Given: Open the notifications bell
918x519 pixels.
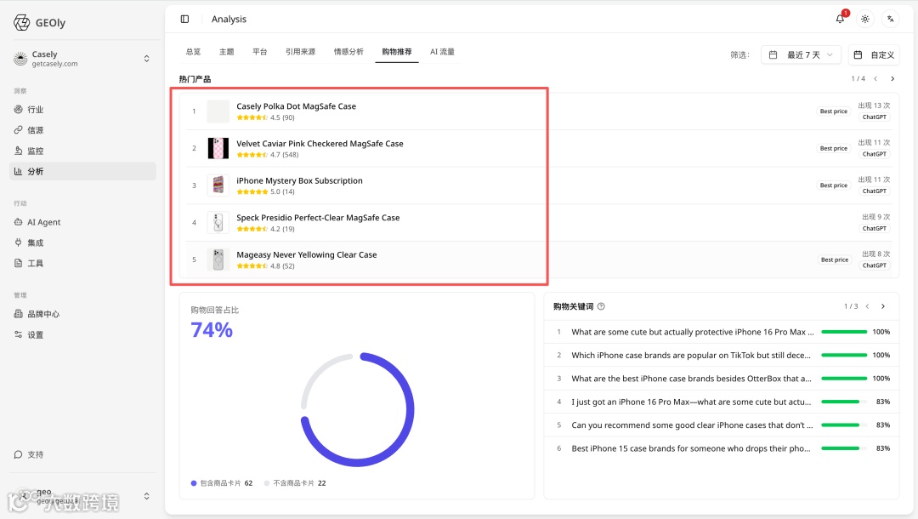Looking at the screenshot, I should coord(840,20).
